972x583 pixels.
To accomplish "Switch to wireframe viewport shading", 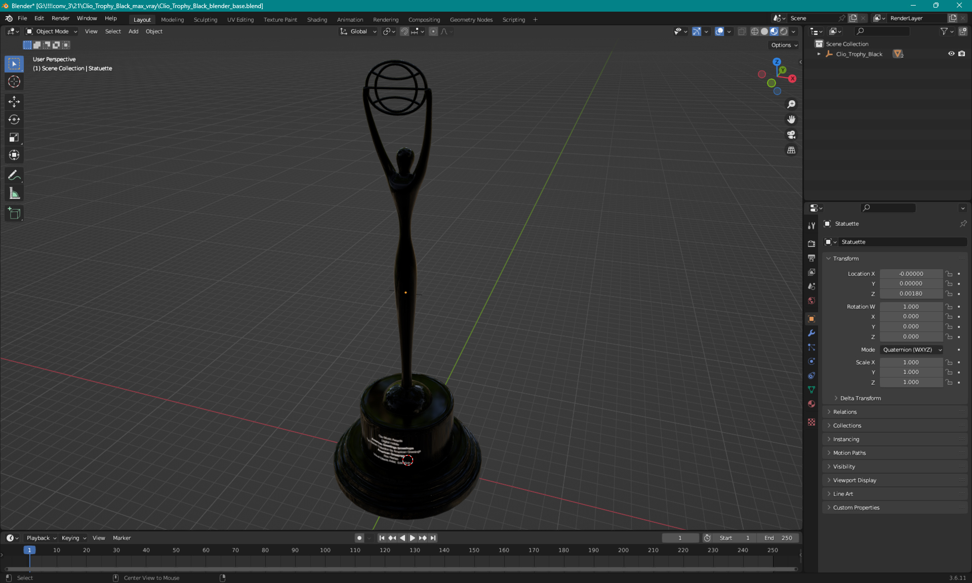I will tap(755, 31).
